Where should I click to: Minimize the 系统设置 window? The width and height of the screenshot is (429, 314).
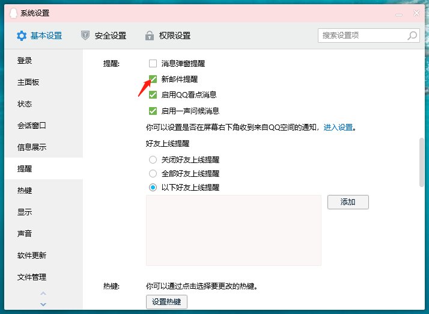point(399,14)
